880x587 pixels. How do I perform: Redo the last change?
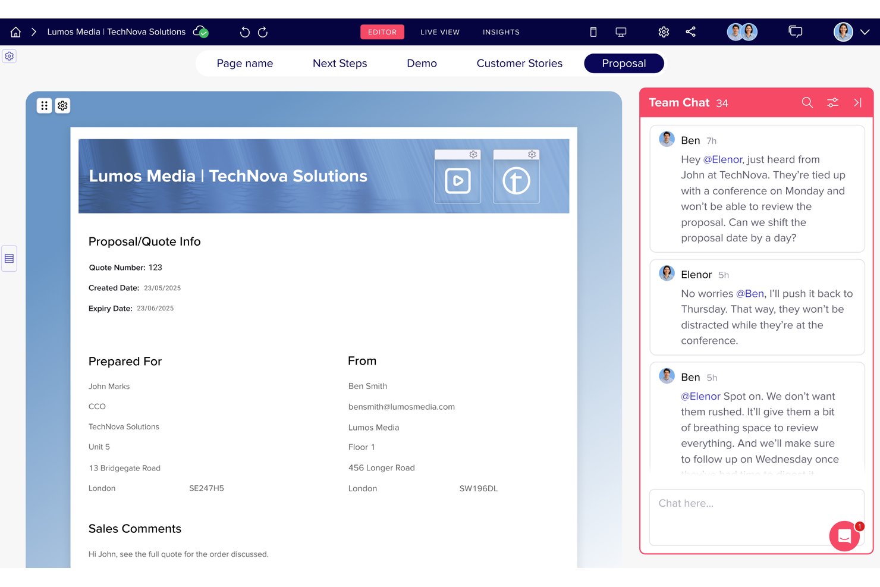coord(263,32)
